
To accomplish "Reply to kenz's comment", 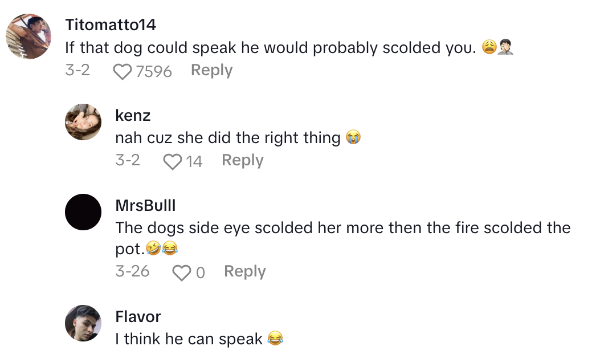I will point(243,160).
